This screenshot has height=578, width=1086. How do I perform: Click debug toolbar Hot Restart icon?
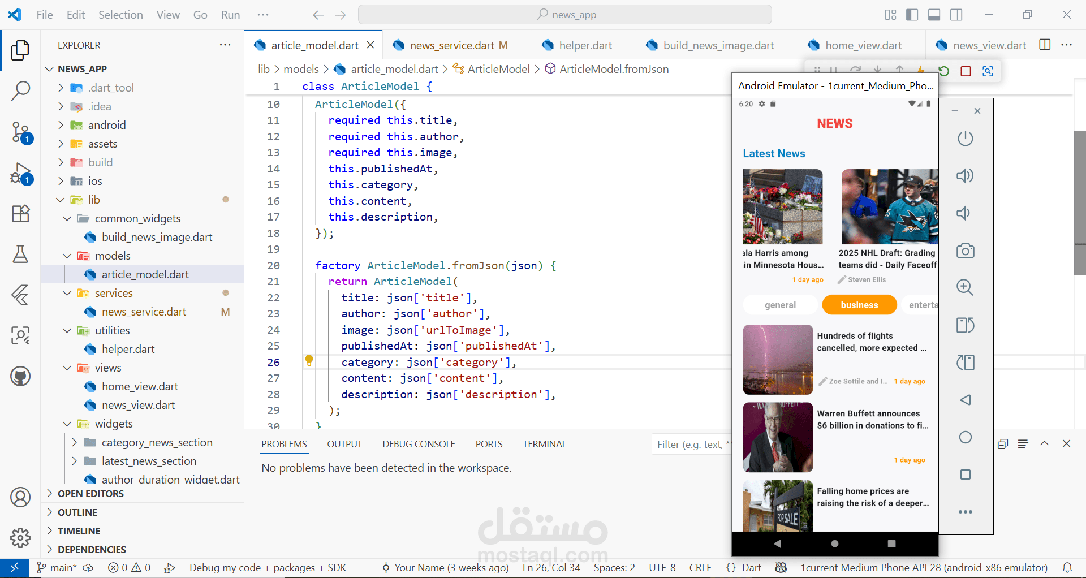tap(943, 71)
